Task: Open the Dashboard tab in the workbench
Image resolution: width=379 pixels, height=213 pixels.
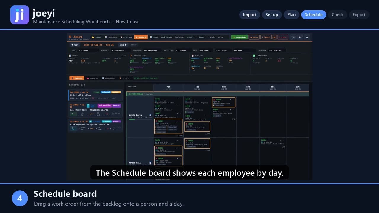Action: click(111, 37)
